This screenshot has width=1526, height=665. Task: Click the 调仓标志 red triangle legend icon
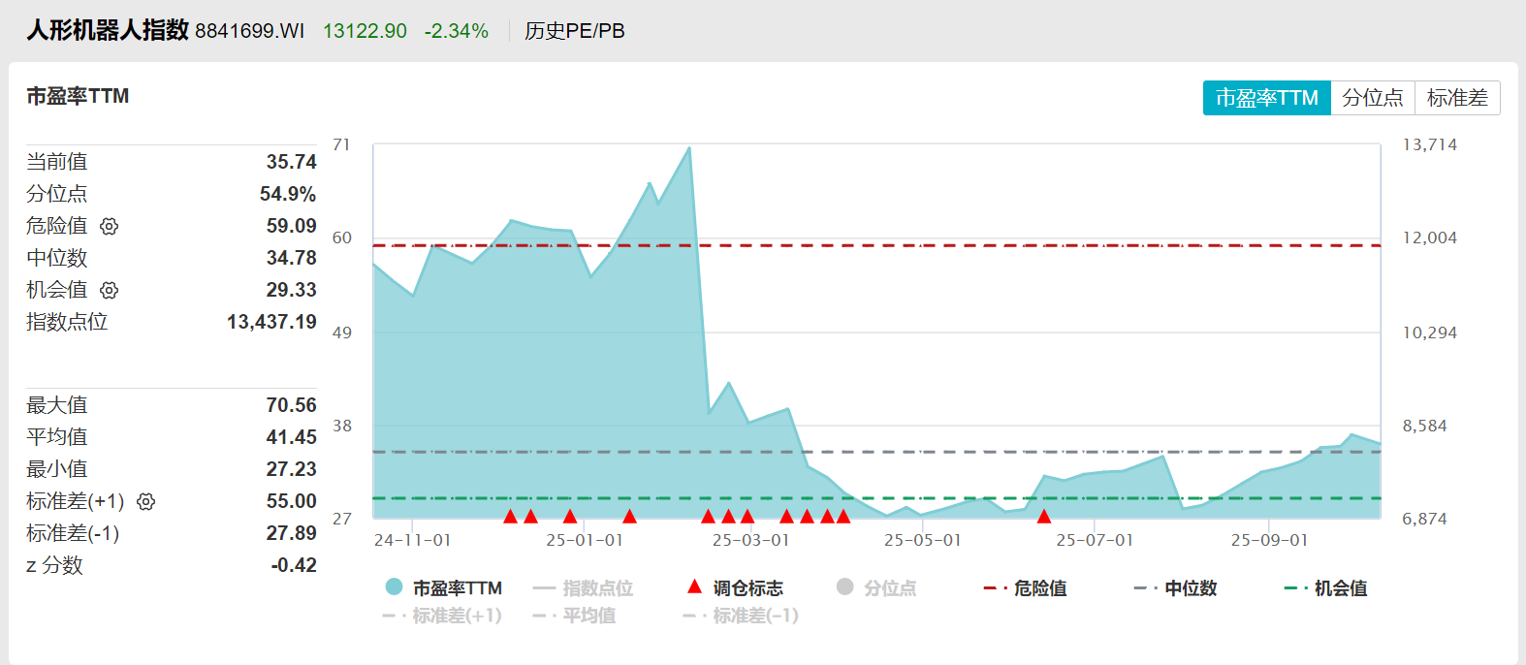694,586
